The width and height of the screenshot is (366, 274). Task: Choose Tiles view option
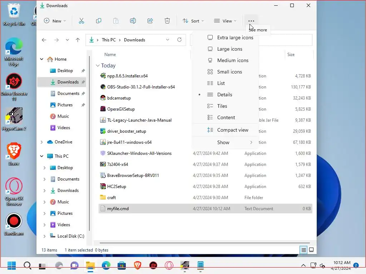225,106
